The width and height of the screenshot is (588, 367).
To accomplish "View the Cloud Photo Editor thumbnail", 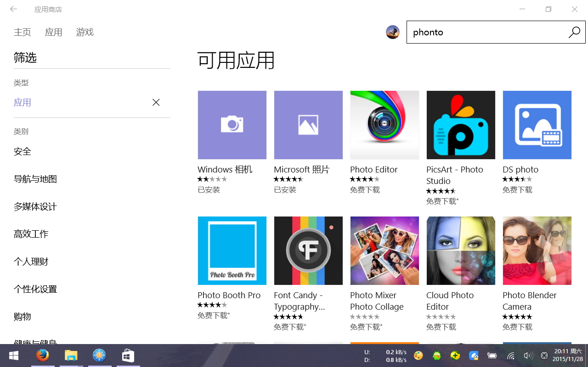I will click(461, 250).
